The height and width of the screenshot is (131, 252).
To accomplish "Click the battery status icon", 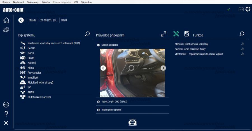I will pos(241,9).
